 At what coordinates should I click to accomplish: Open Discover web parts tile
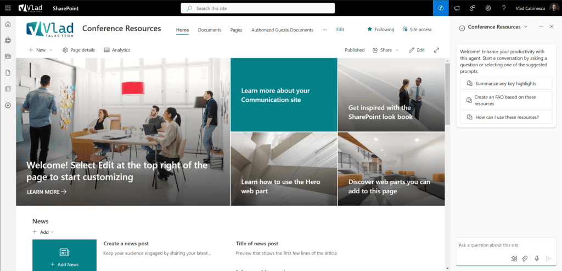[391, 169]
